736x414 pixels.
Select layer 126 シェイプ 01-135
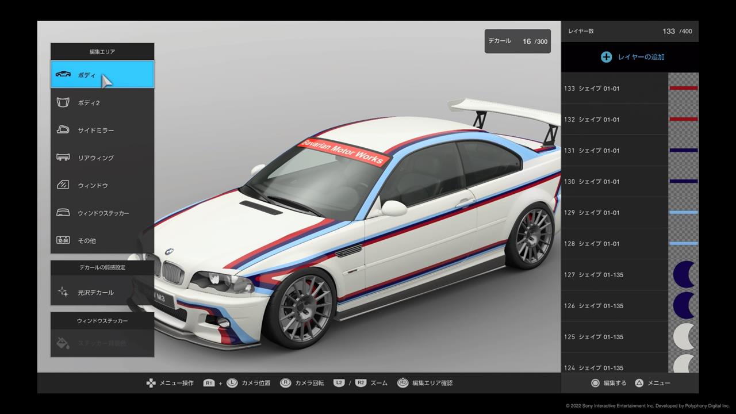[x=630, y=306]
